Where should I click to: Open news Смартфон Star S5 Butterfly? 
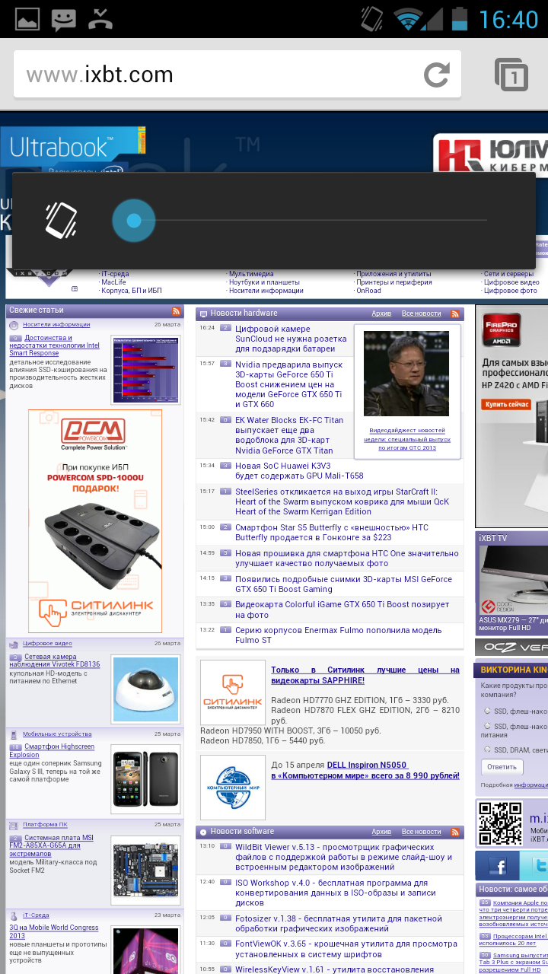332,532
